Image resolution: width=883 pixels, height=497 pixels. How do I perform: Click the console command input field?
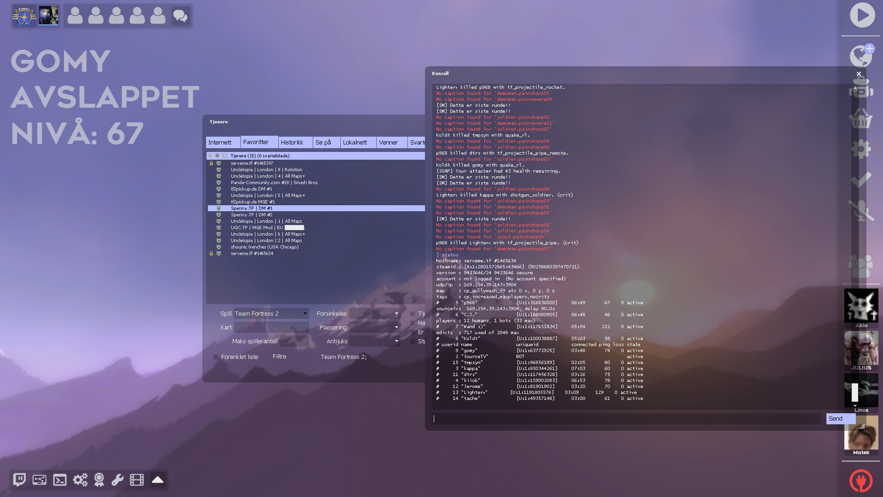tap(626, 419)
